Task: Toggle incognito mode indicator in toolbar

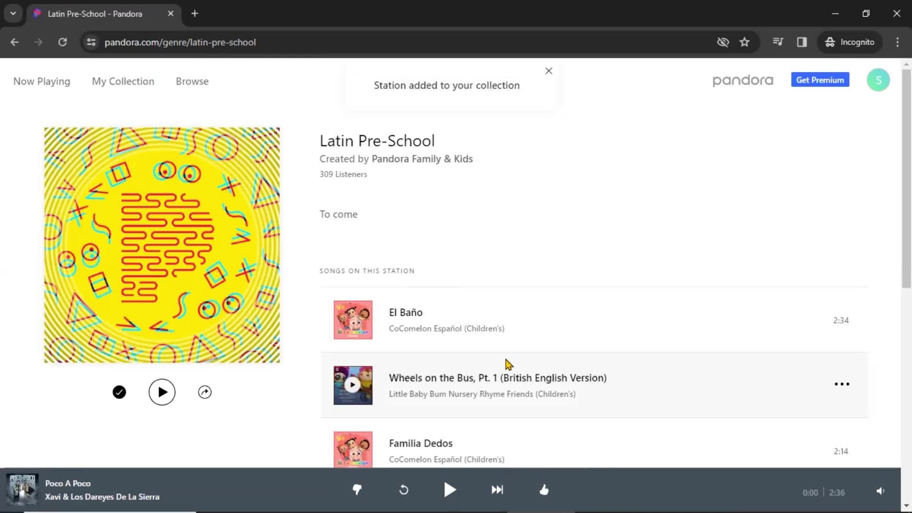Action: point(851,42)
